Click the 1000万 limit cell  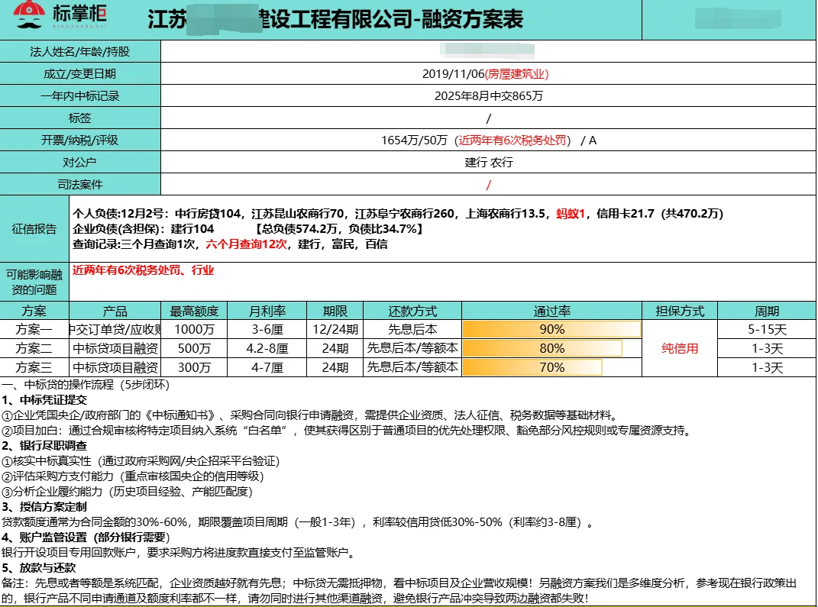(194, 330)
